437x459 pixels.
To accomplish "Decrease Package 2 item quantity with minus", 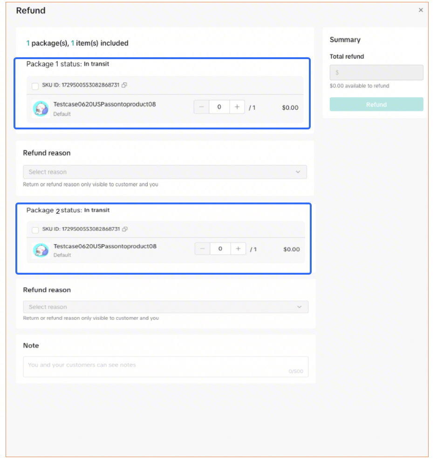I will pos(203,249).
